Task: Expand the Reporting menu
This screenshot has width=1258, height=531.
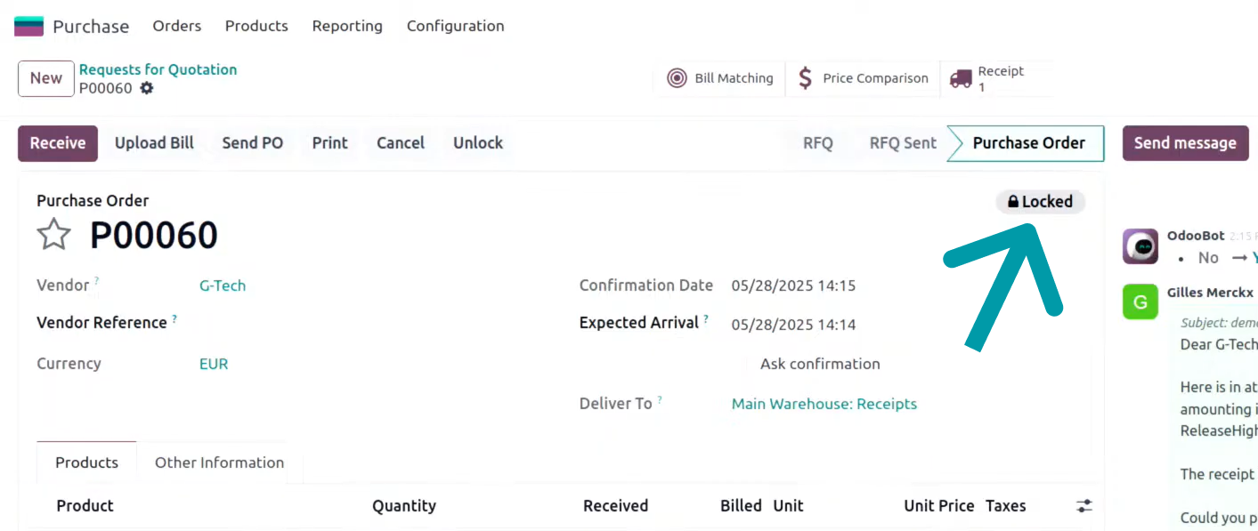Action: click(347, 26)
